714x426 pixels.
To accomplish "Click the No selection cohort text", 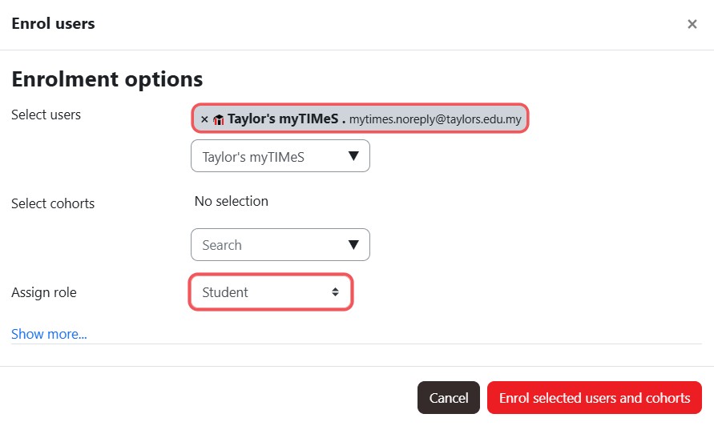I will tap(232, 201).
